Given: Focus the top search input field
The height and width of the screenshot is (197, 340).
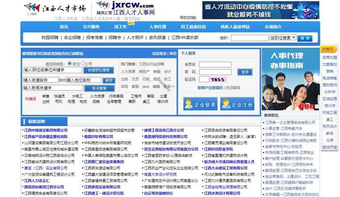Looking at the screenshot, I should click(249, 38).
